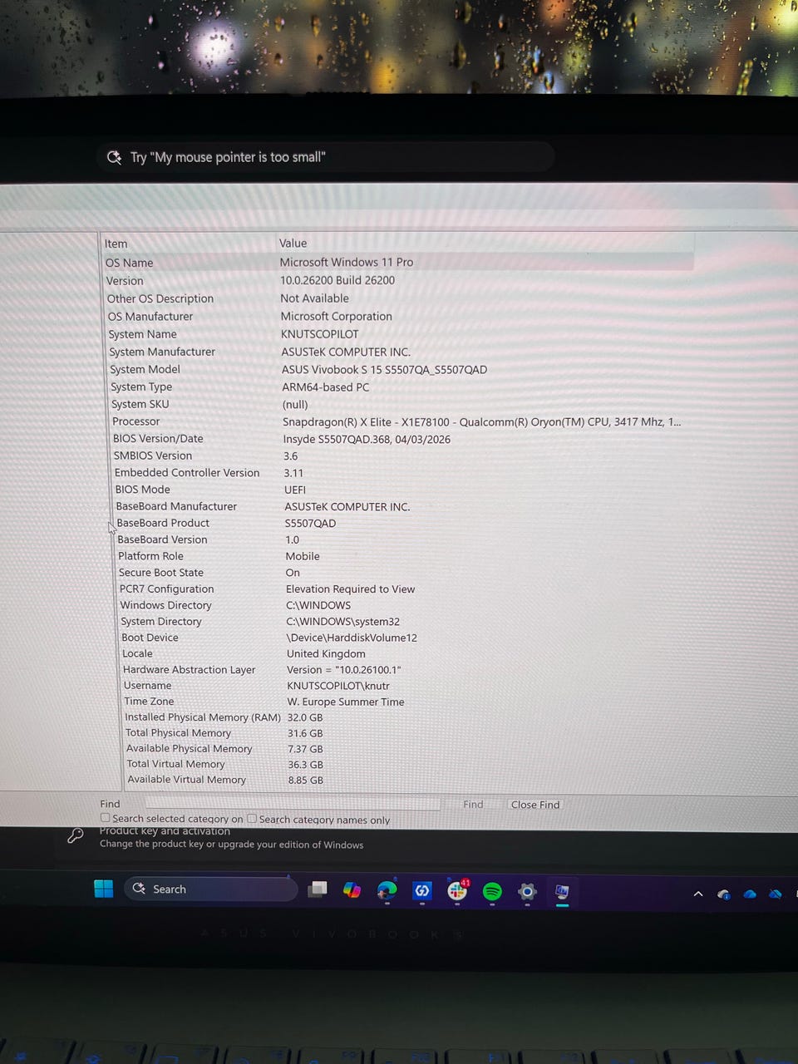Select the System Type row

(x=404, y=387)
